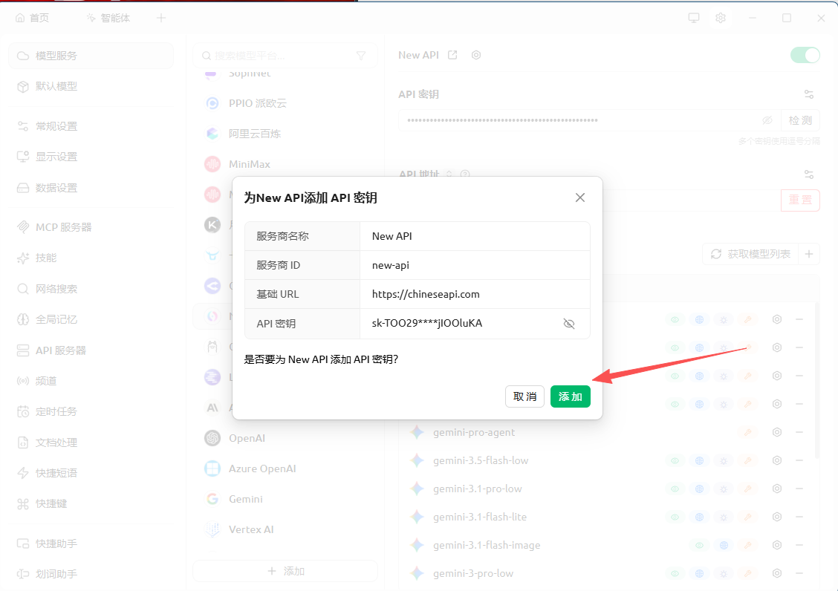
Task: Open settings for gemini-3.1-flash-lite model
Action: coord(777,517)
